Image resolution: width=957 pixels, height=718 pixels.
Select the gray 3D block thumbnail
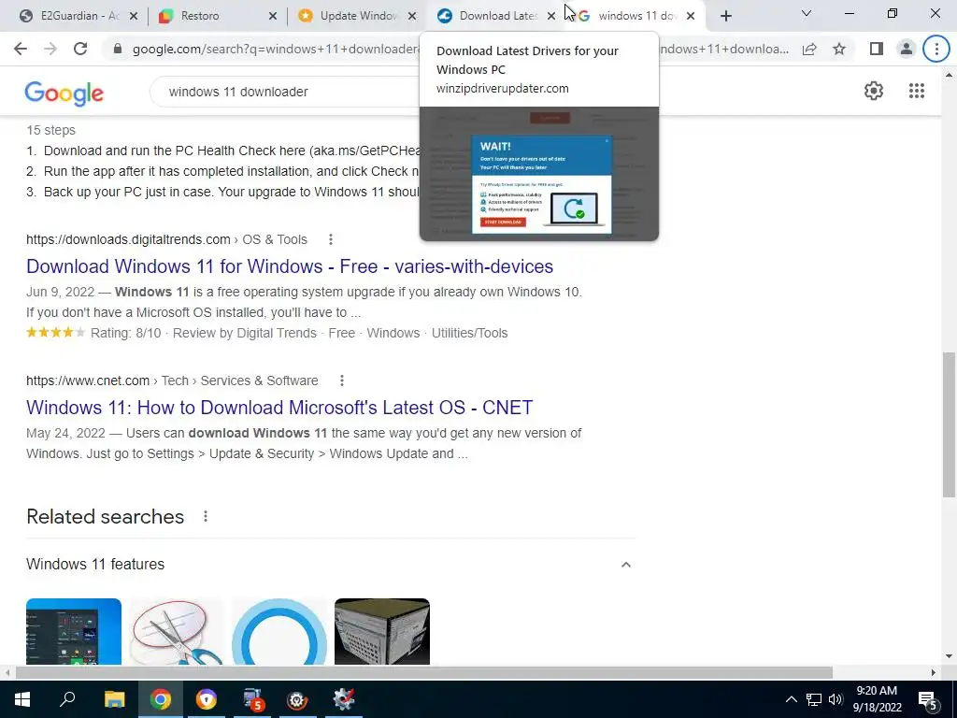tap(382, 631)
